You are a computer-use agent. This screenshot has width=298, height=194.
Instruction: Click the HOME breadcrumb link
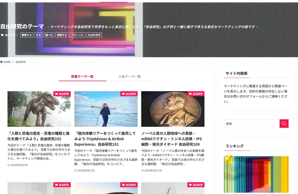[x=7, y=62]
